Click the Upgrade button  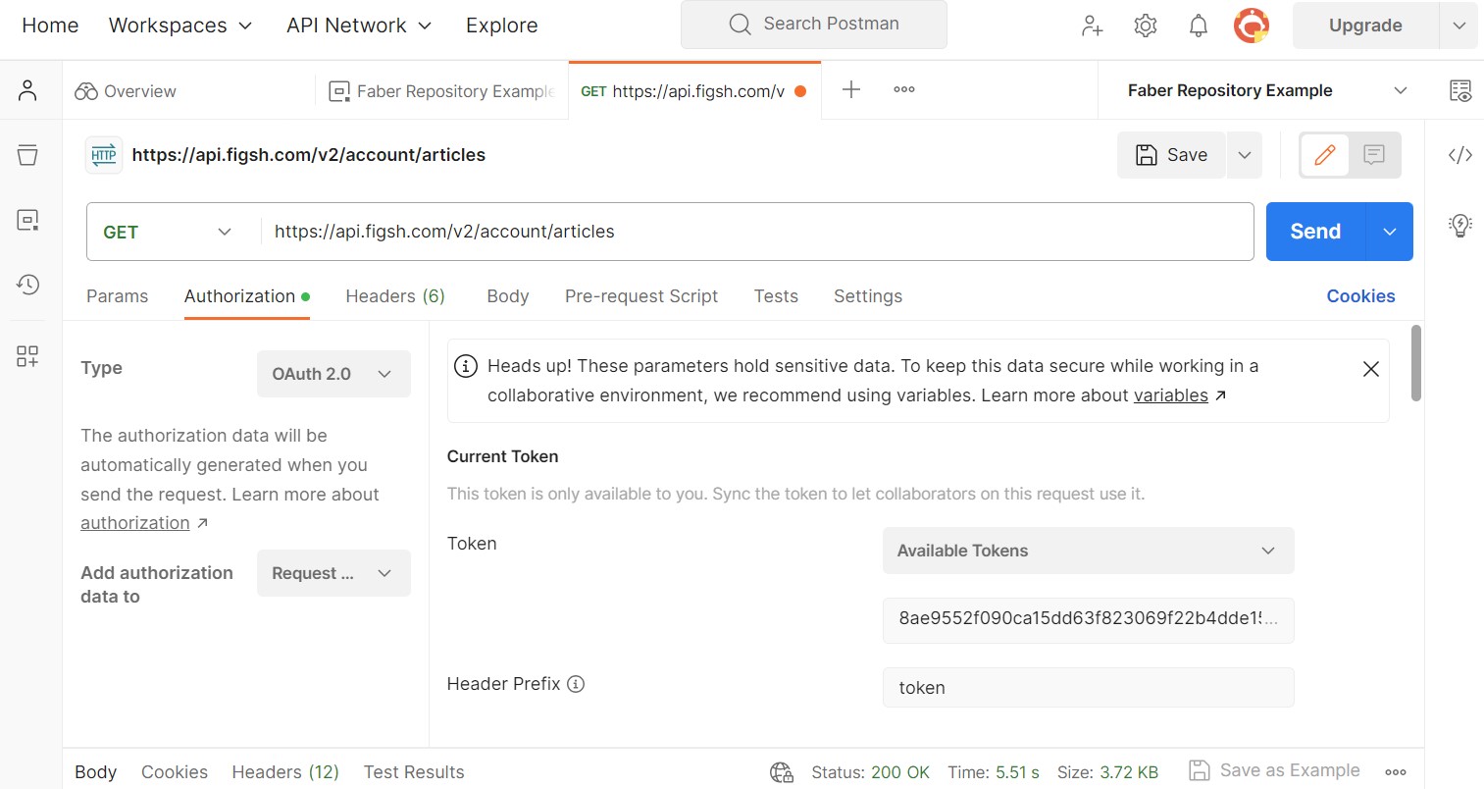point(1365,26)
